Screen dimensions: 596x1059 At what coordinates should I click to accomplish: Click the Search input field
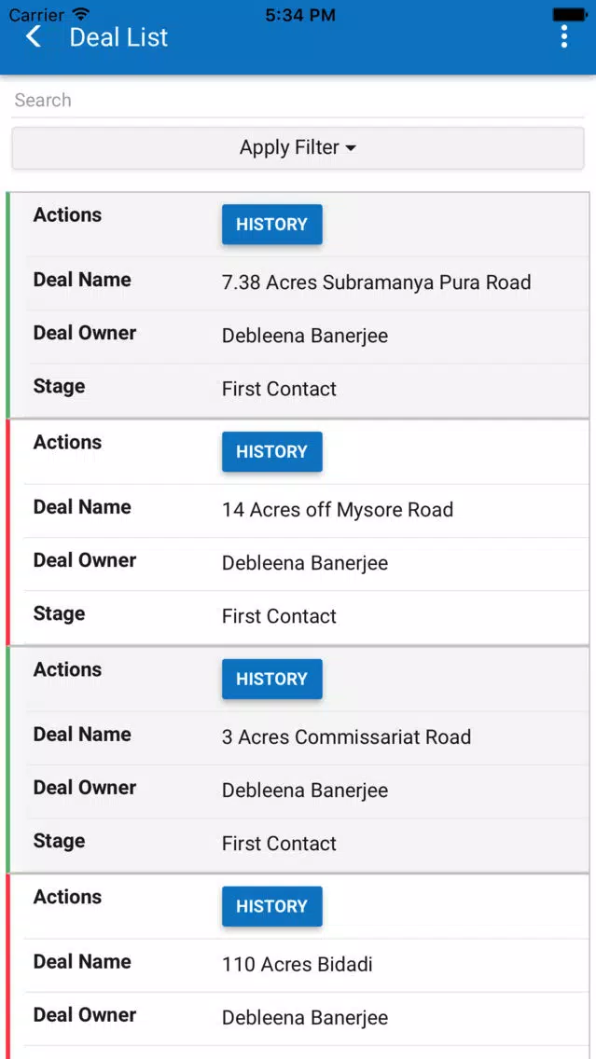click(x=298, y=100)
